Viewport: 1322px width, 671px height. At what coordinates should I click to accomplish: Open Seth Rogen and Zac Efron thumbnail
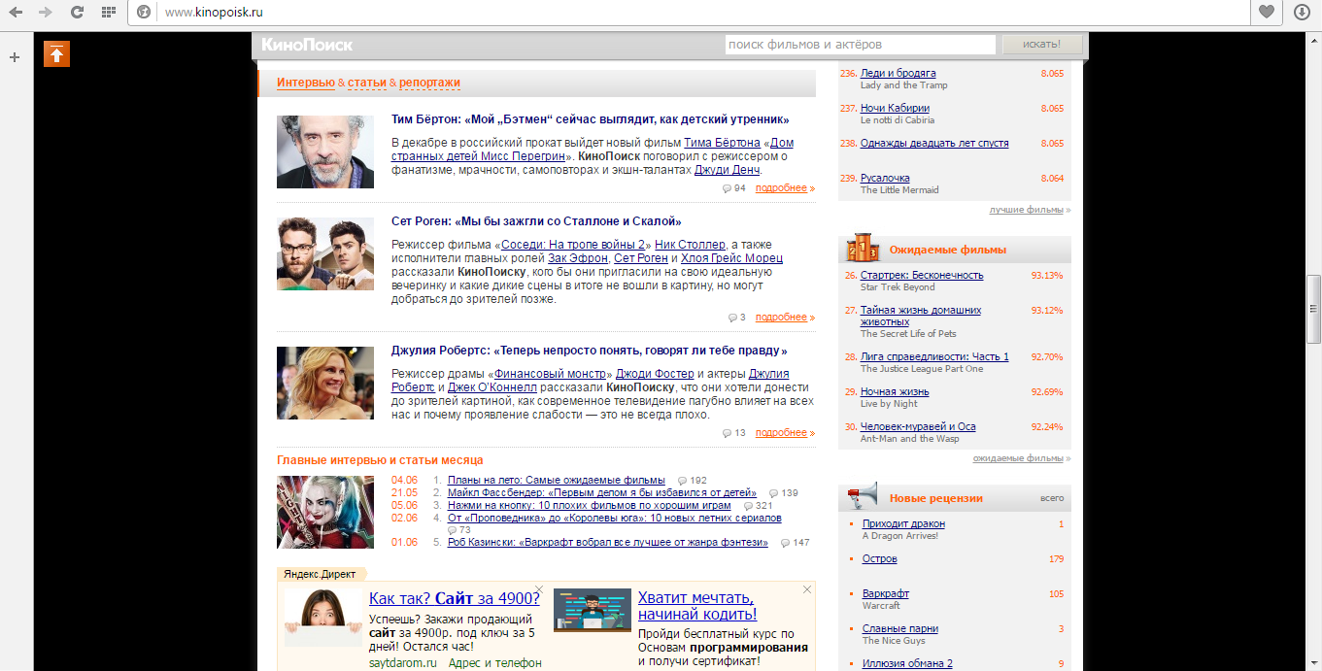coord(325,254)
